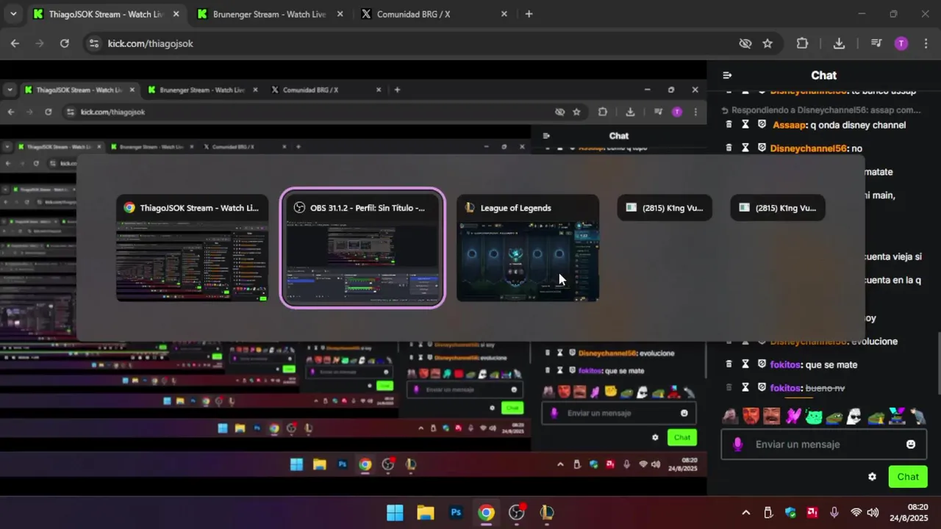Click the 'Respondiendo a Disneychannel56' reply reference
This screenshot has width=941, height=529.
(822, 110)
